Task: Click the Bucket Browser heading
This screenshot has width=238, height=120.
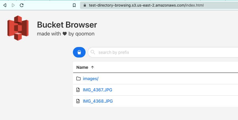Action: 67,25
